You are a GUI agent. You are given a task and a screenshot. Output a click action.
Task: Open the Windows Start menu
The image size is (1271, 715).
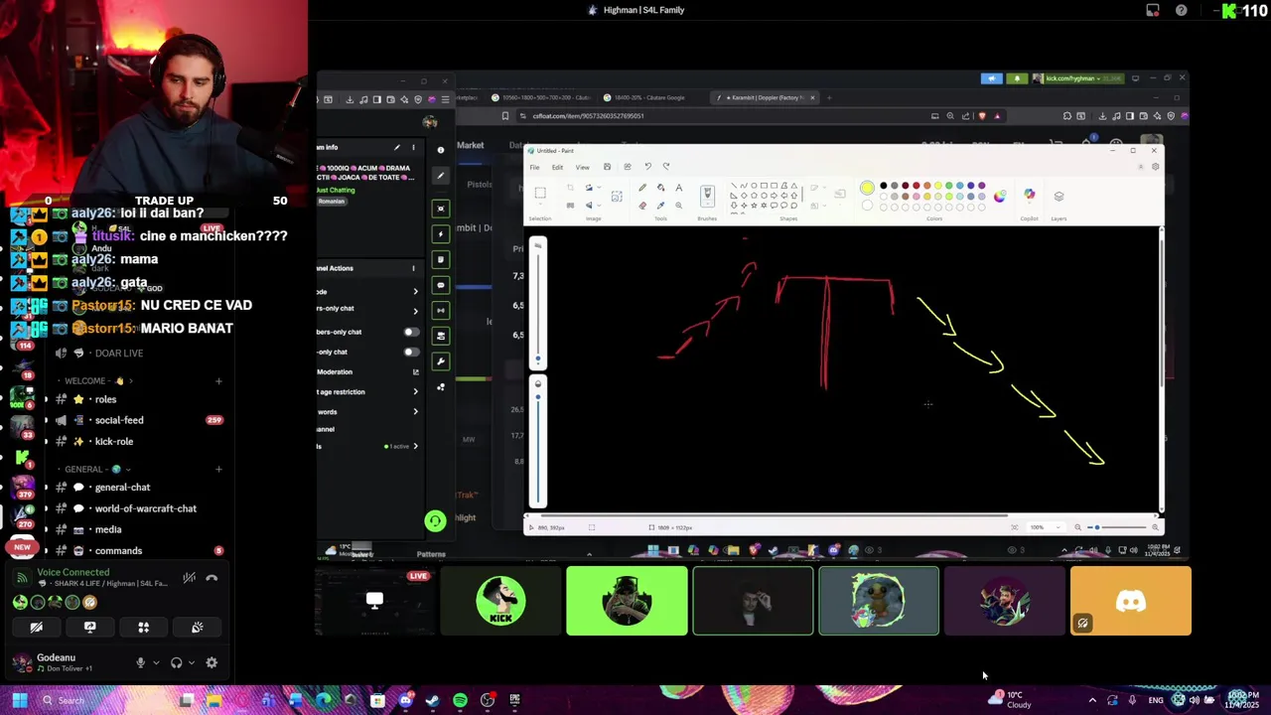(x=19, y=700)
